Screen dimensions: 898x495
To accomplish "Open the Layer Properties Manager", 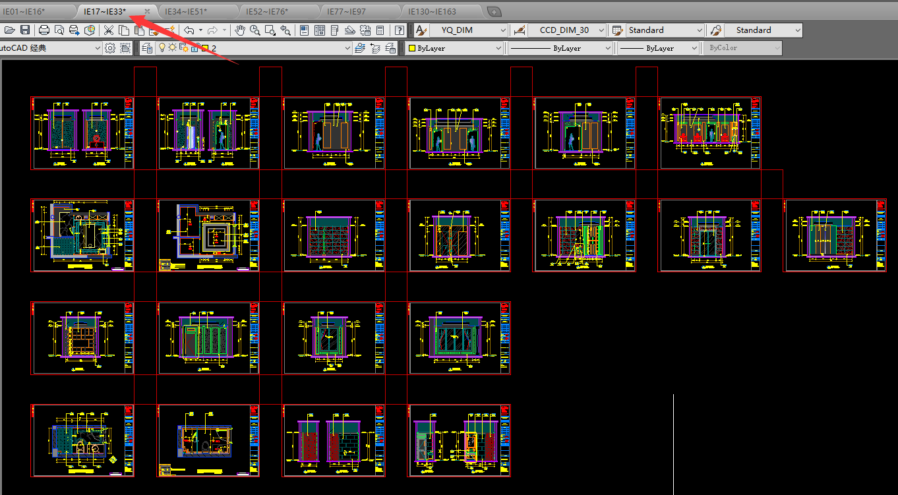I will pyautogui.click(x=147, y=48).
